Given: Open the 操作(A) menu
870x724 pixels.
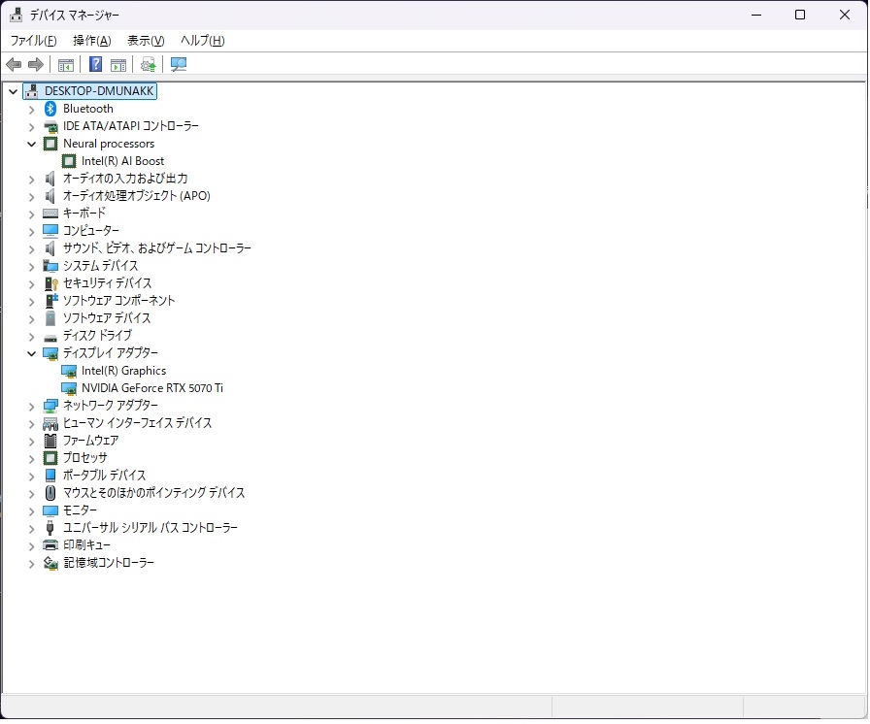Looking at the screenshot, I should pos(92,41).
